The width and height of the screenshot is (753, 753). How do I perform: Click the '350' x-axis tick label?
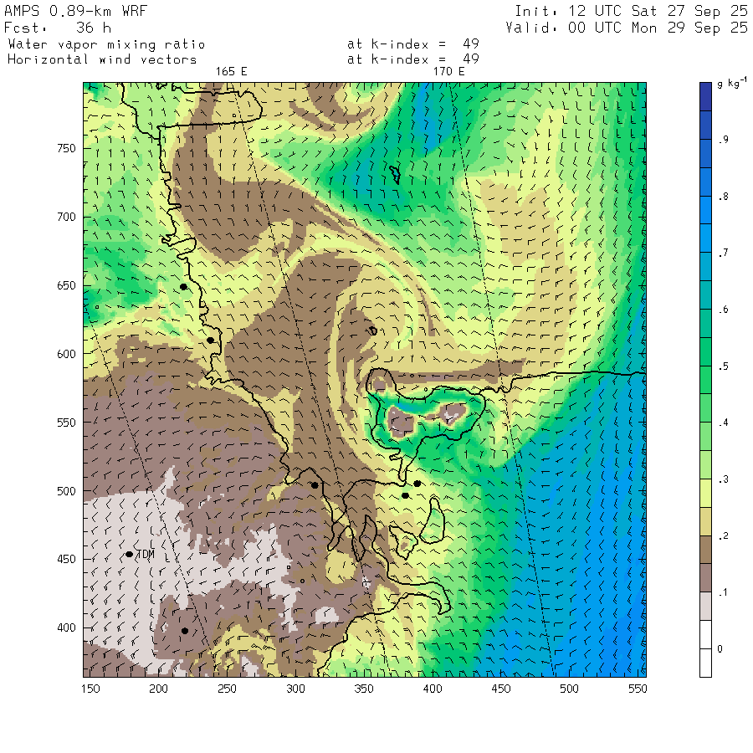pyautogui.click(x=364, y=689)
